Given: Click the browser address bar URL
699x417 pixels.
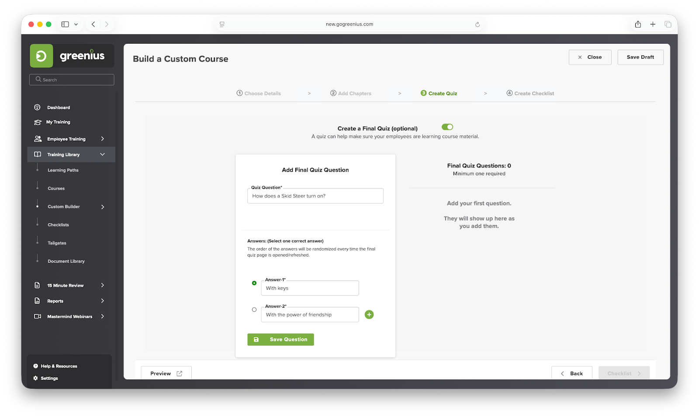Looking at the screenshot, I should pos(349,24).
